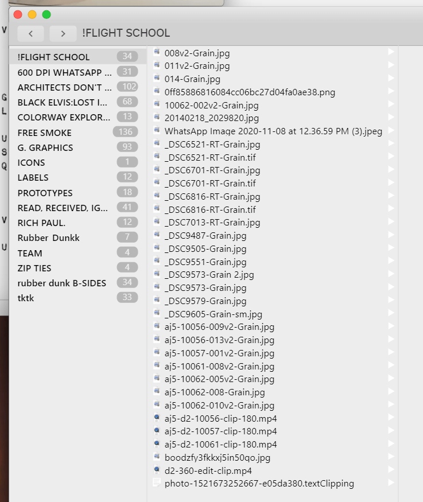Click the video icon beside d2-360-edit-clip.mp4
Image resolution: width=423 pixels, height=502 pixels.
[x=157, y=470]
